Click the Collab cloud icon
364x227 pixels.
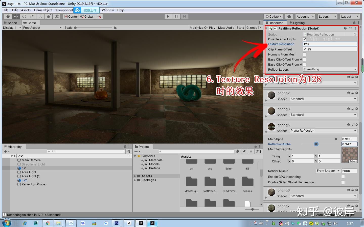coord(289,16)
